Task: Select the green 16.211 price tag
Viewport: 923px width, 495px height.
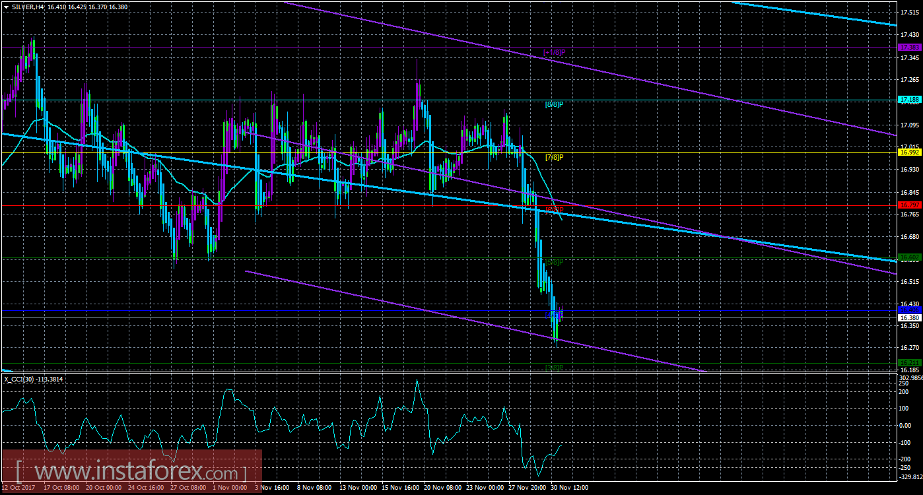Action: point(909,362)
